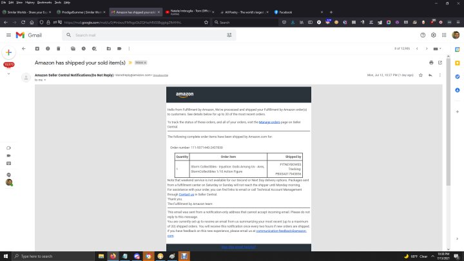This screenshot has width=464, height=261.
Task: Open input tools dropdown
Action: click(x=437, y=48)
